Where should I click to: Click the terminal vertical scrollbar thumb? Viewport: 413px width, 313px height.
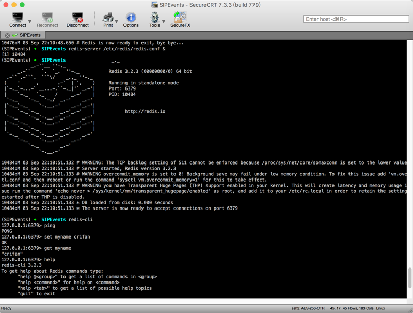pos(409,278)
